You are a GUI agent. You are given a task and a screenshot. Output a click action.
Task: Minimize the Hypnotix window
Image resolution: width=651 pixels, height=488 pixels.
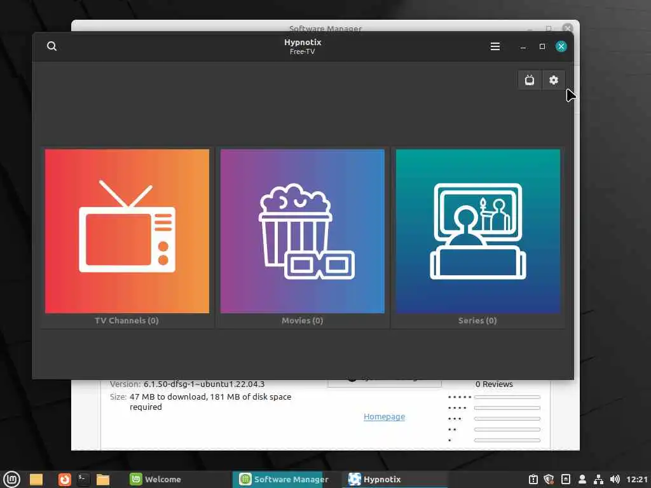tap(523, 47)
